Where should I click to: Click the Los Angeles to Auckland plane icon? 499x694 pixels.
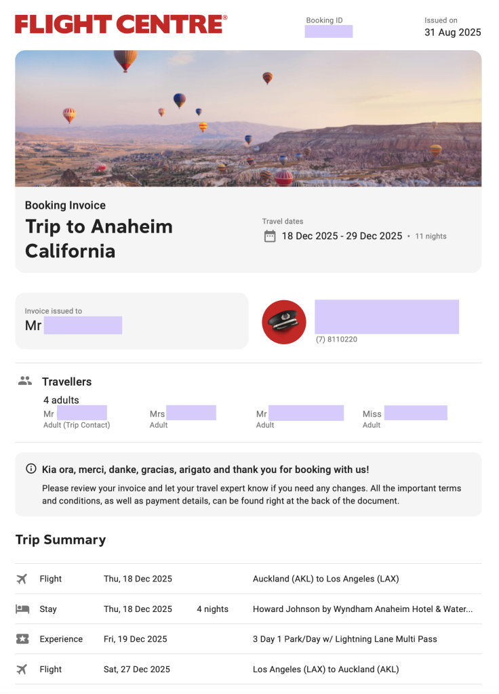tap(22, 669)
